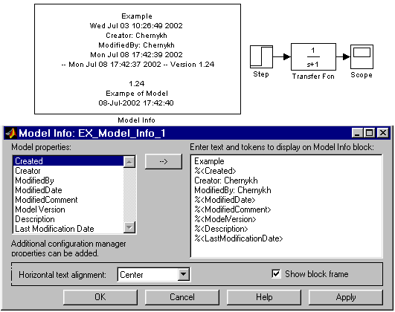The height and width of the screenshot is (312, 395).
Task: Select ModifiedDate in Model properties list
Action: click(68, 190)
